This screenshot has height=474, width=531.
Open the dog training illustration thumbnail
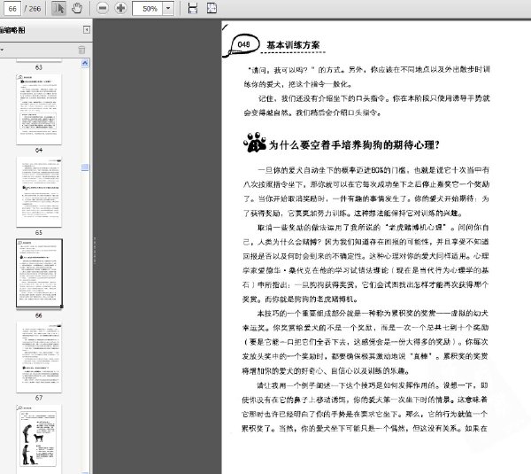pos(39,439)
